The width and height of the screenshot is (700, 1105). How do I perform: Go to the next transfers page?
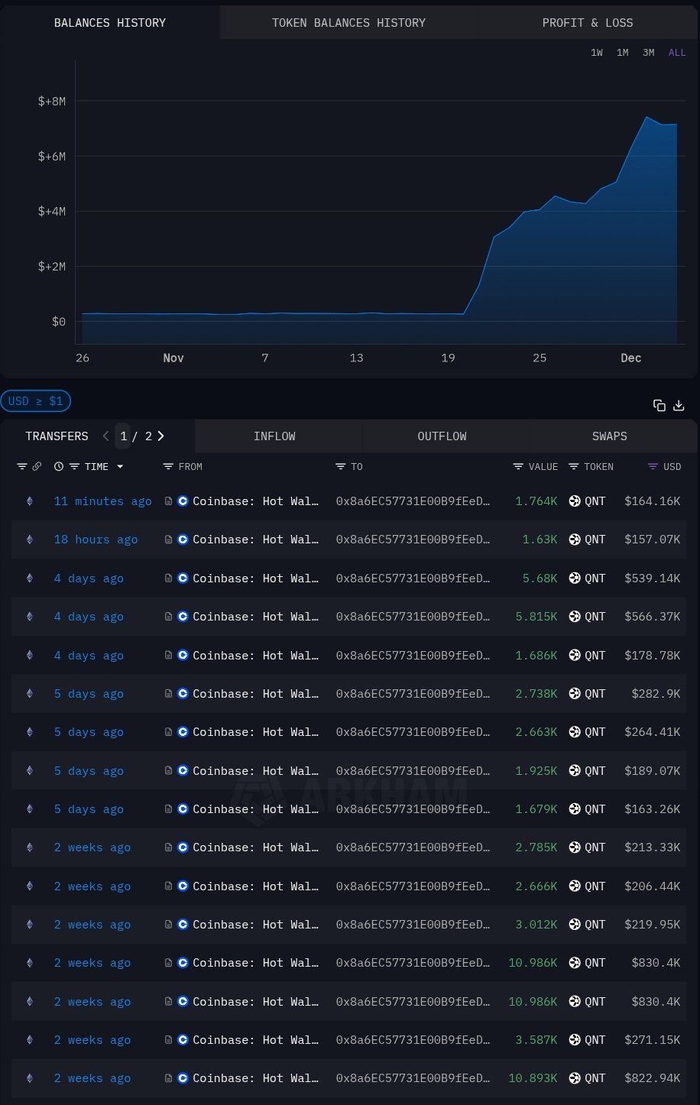click(x=161, y=436)
